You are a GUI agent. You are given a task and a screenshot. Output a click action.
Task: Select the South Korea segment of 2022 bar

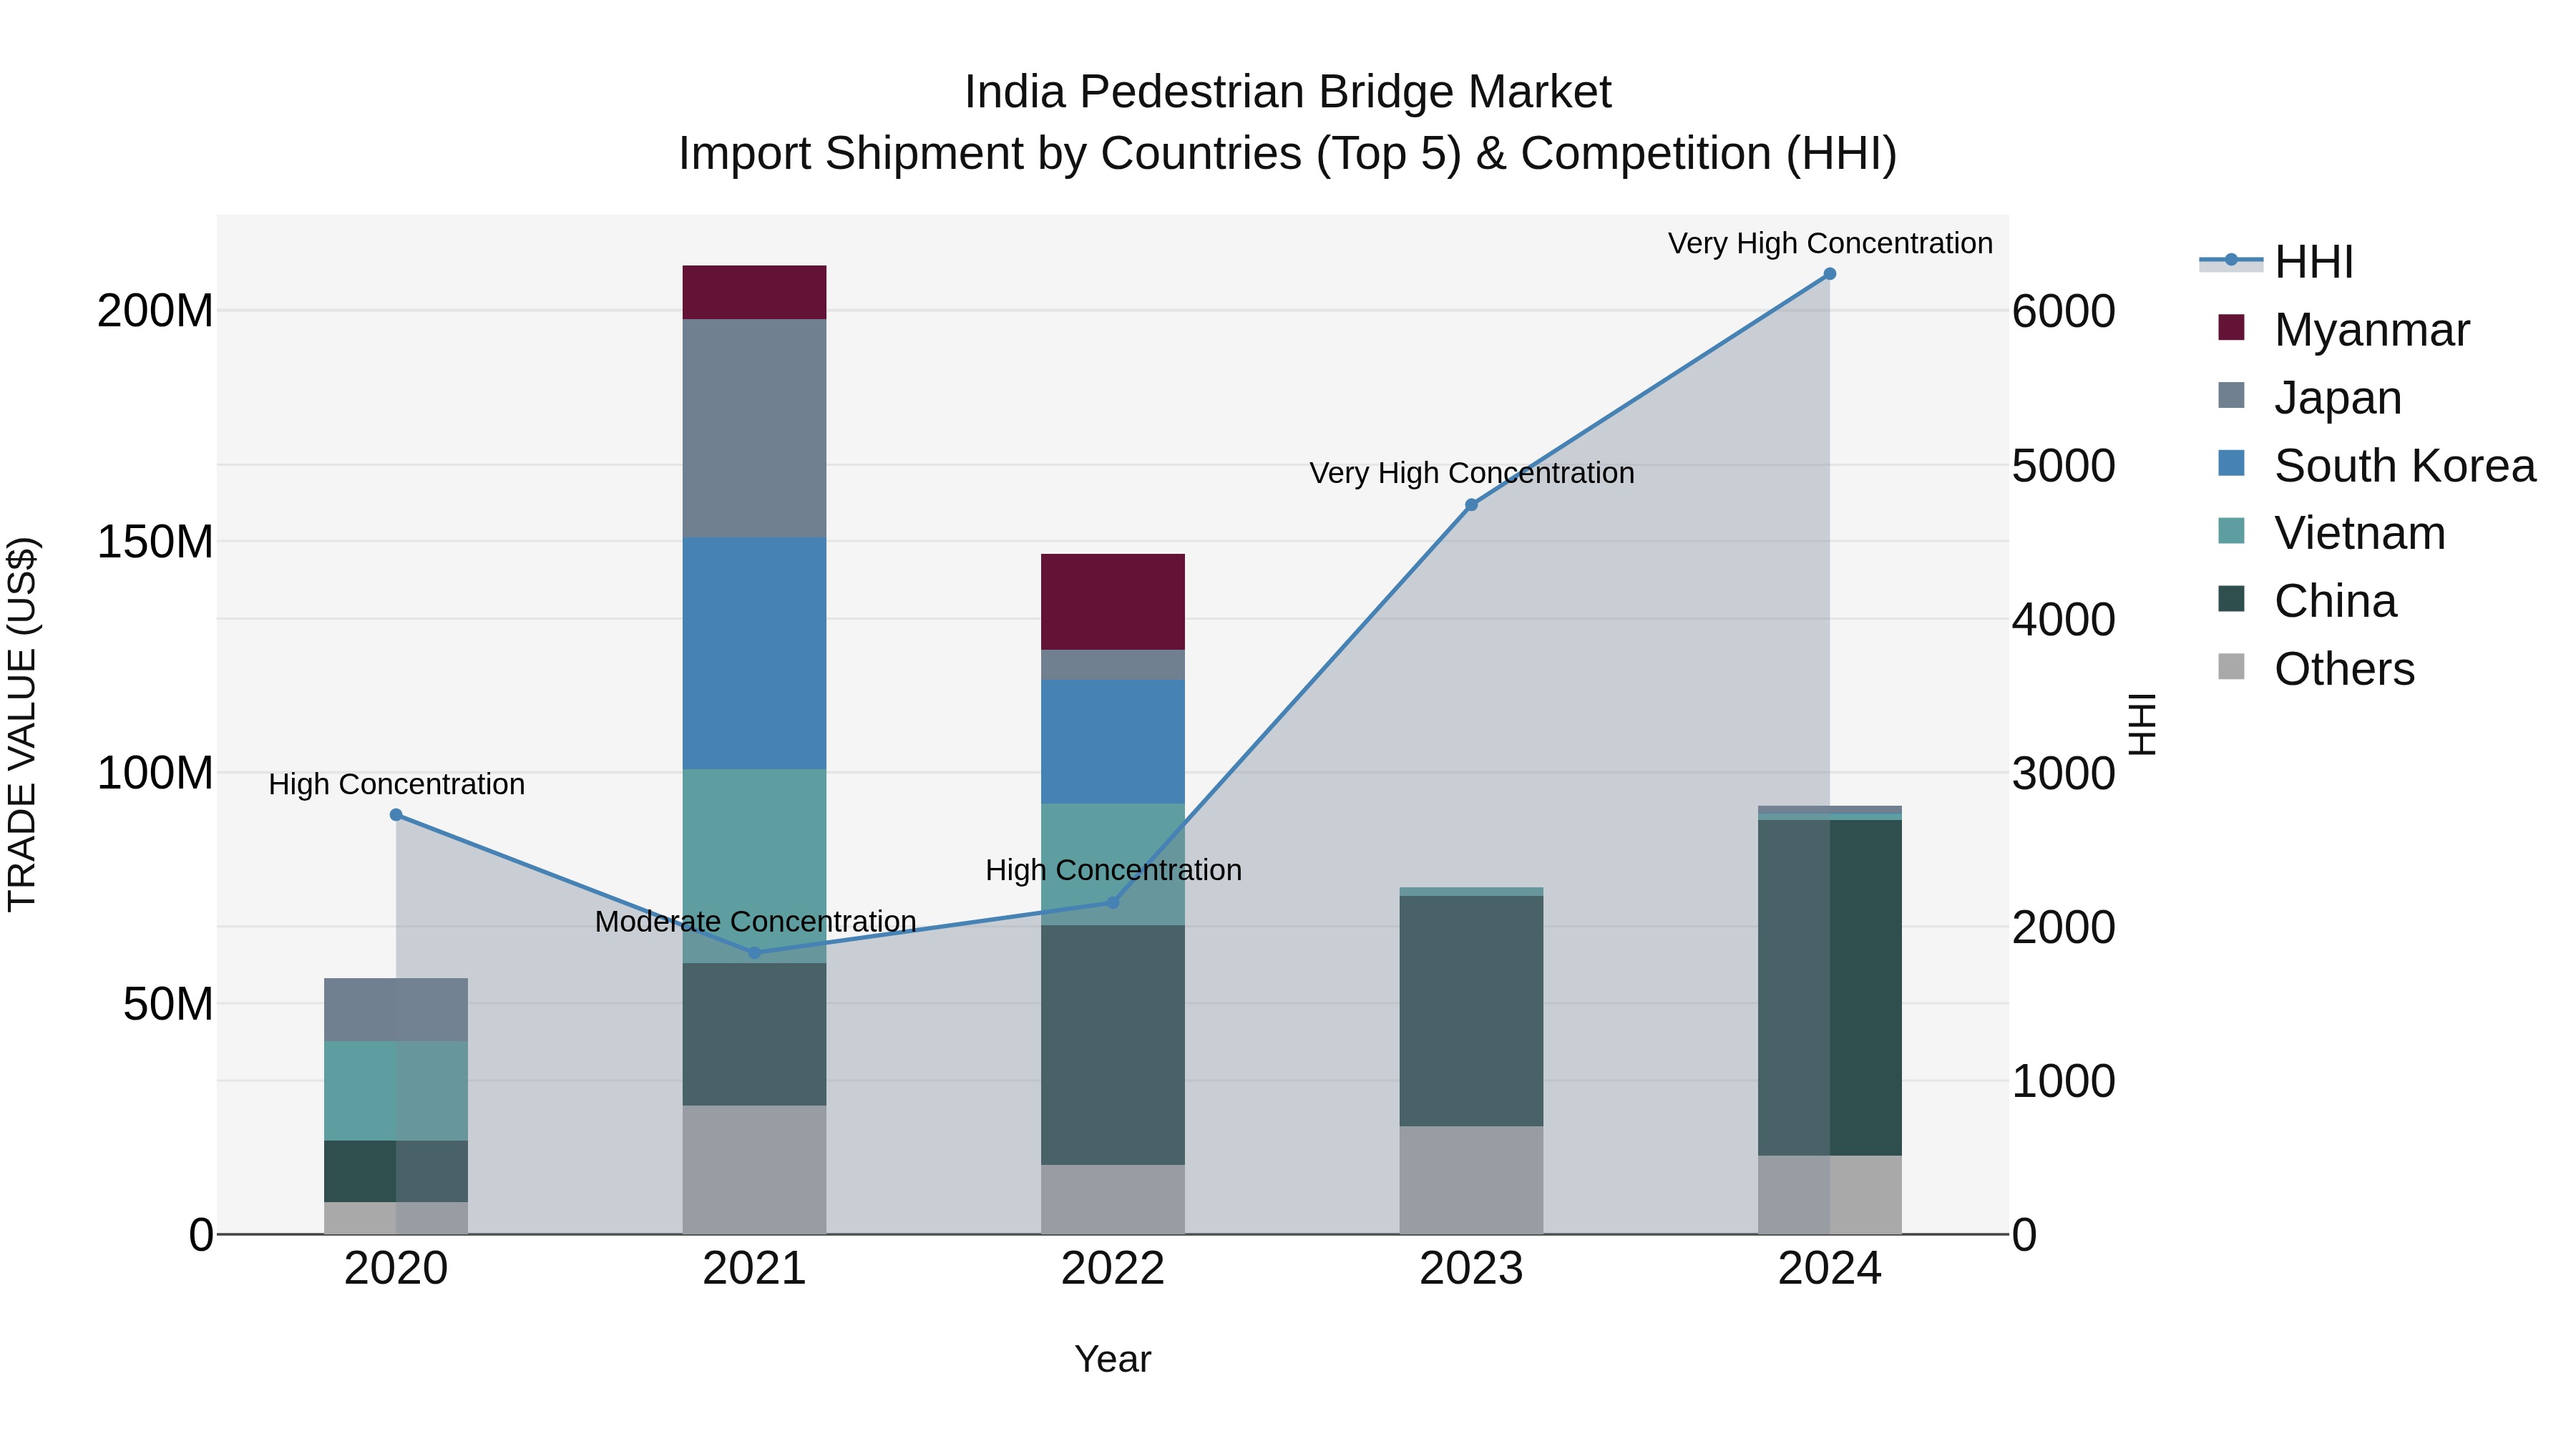pyautogui.click(x=1113, y=742)
